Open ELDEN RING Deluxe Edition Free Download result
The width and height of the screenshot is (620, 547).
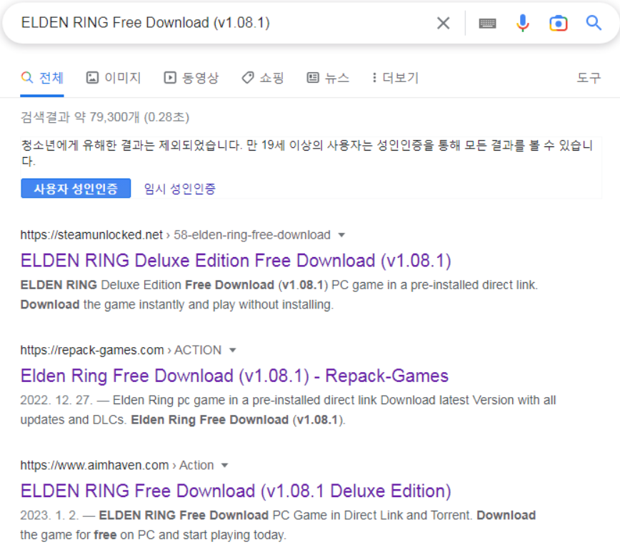pyautogui.click(x=236, y=261)
